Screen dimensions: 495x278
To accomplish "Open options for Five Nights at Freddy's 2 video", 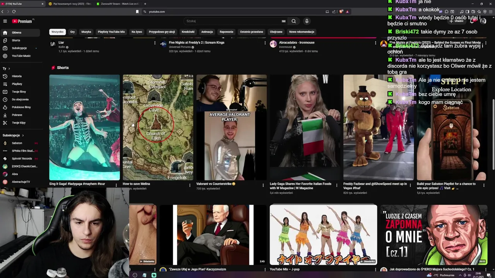I will [265, 43].
